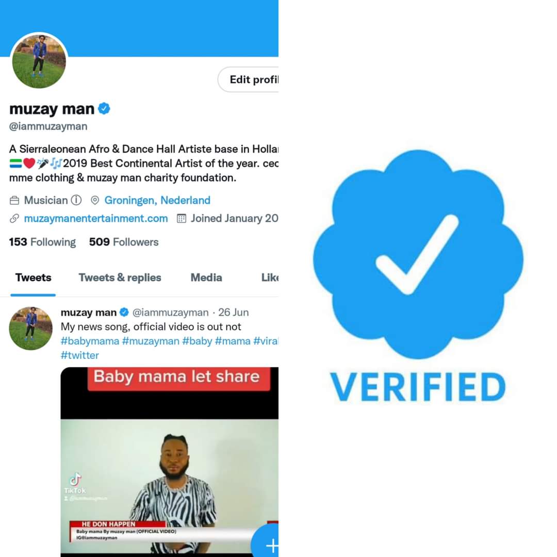Viewport: 557px width, 557px height.
Task: Click the Groningen, Nederland location link
Action: tap(157, 200)
